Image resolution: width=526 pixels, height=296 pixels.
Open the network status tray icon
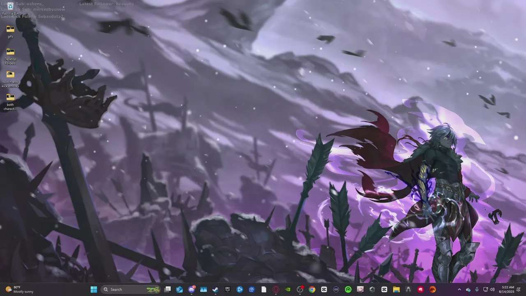(485, 289)
